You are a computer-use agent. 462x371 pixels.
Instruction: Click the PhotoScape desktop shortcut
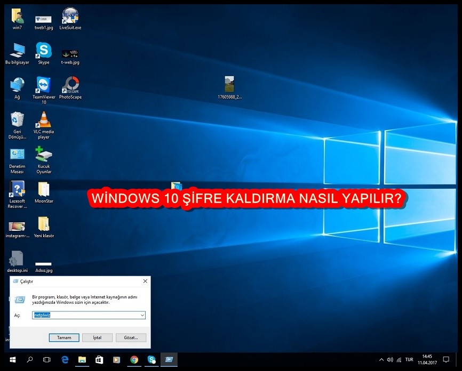point(70,85)
